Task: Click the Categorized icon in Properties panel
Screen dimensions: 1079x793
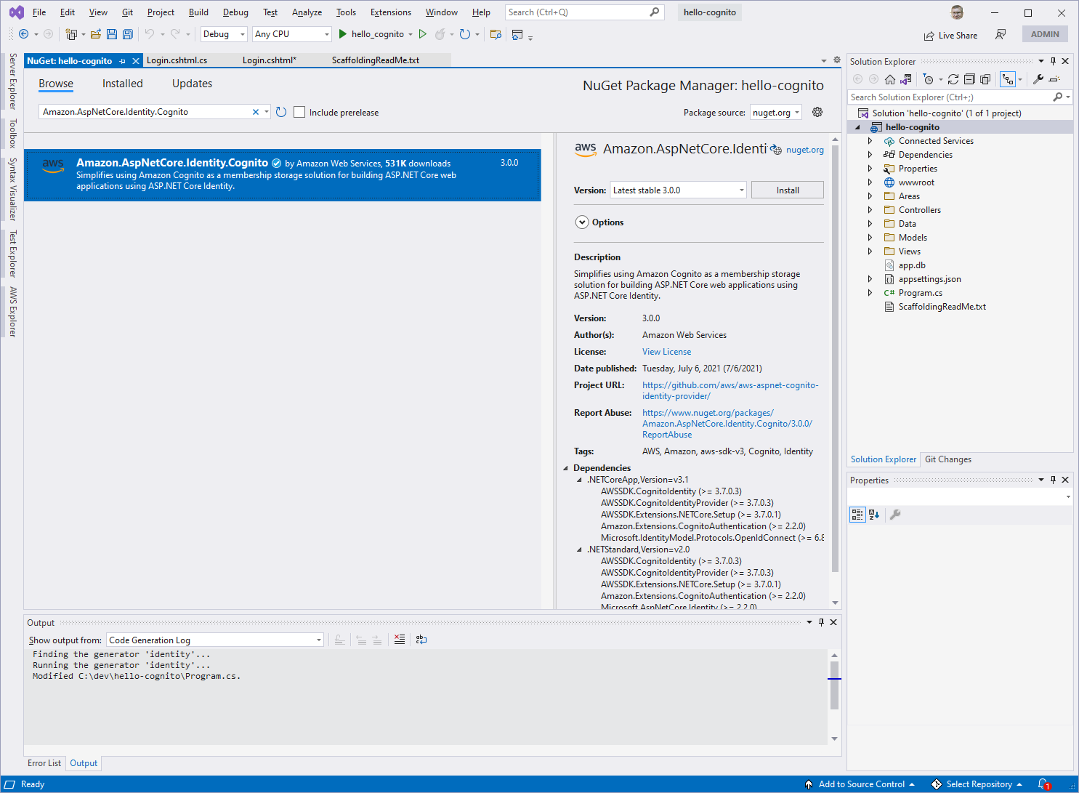Action: click(857, 515)
